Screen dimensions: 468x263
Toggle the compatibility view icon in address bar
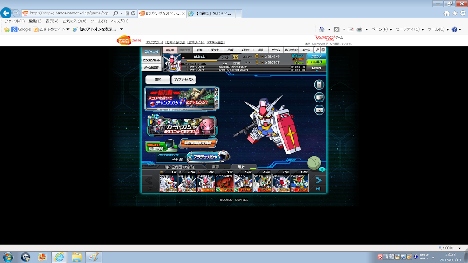click(128, 13)
